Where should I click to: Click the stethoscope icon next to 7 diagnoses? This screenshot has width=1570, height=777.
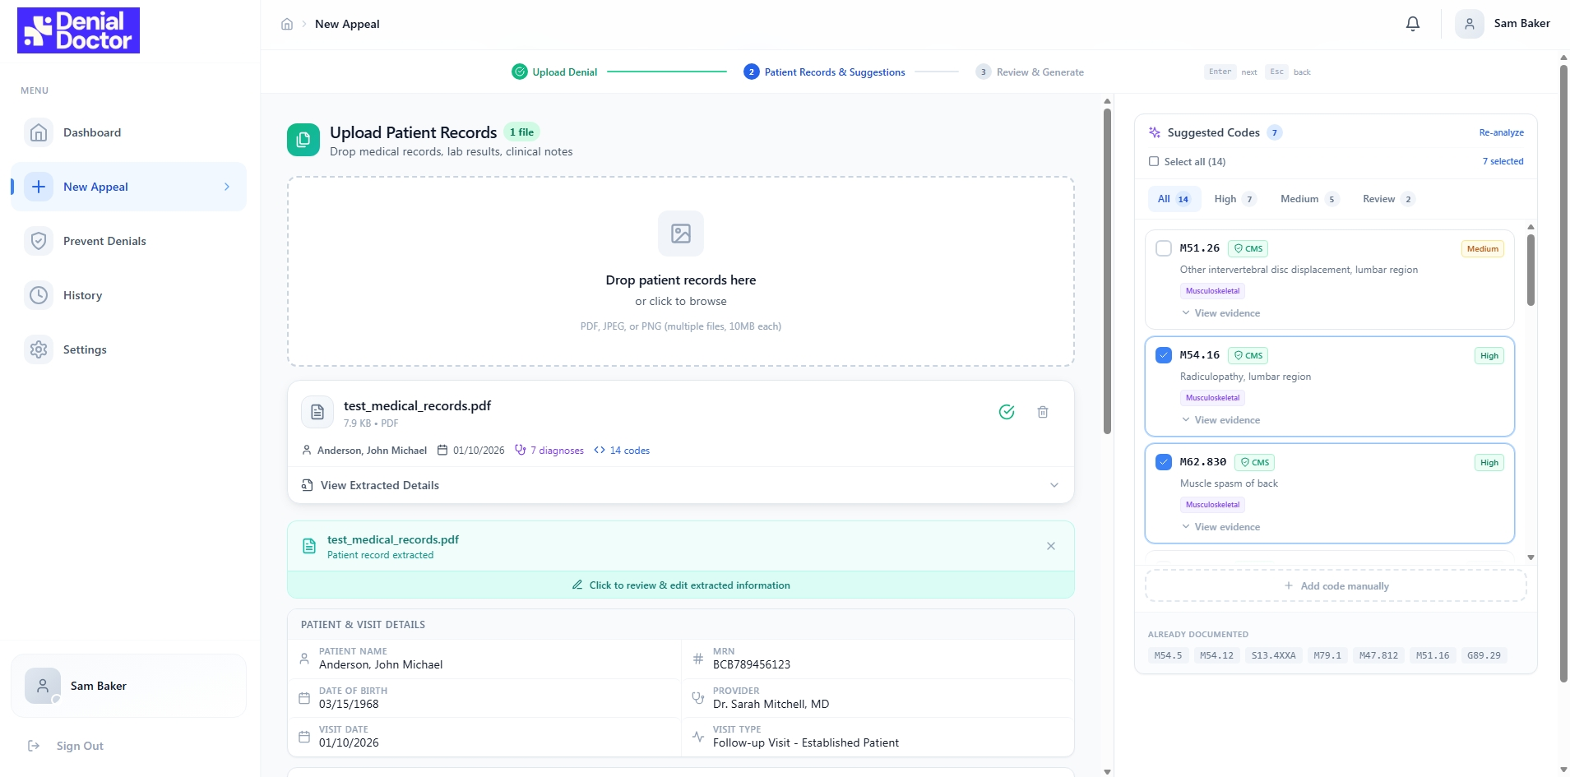click(x=521, y=450)
